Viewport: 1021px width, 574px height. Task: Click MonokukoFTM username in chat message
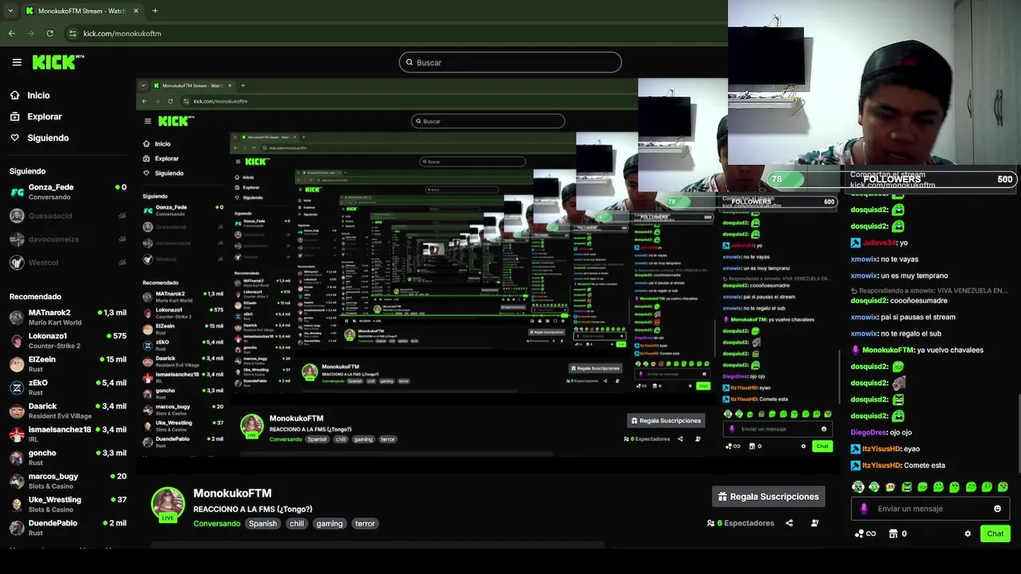[x=888, y=350]
